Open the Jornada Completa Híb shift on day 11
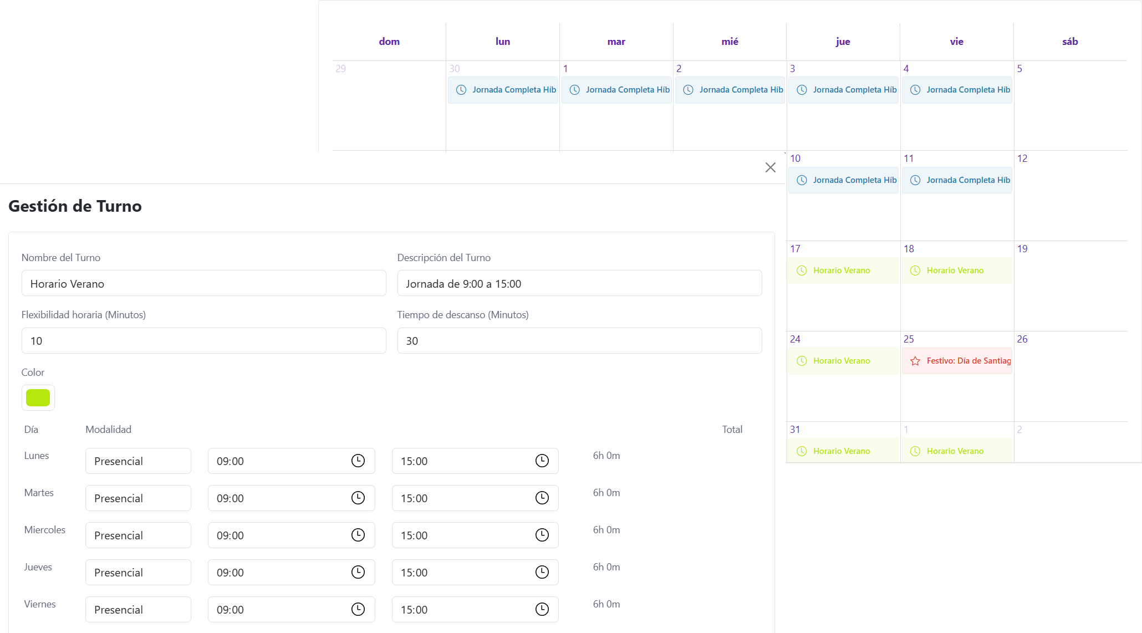The image size is (1142, 633). pyautogui.click(x=957, y=180)
